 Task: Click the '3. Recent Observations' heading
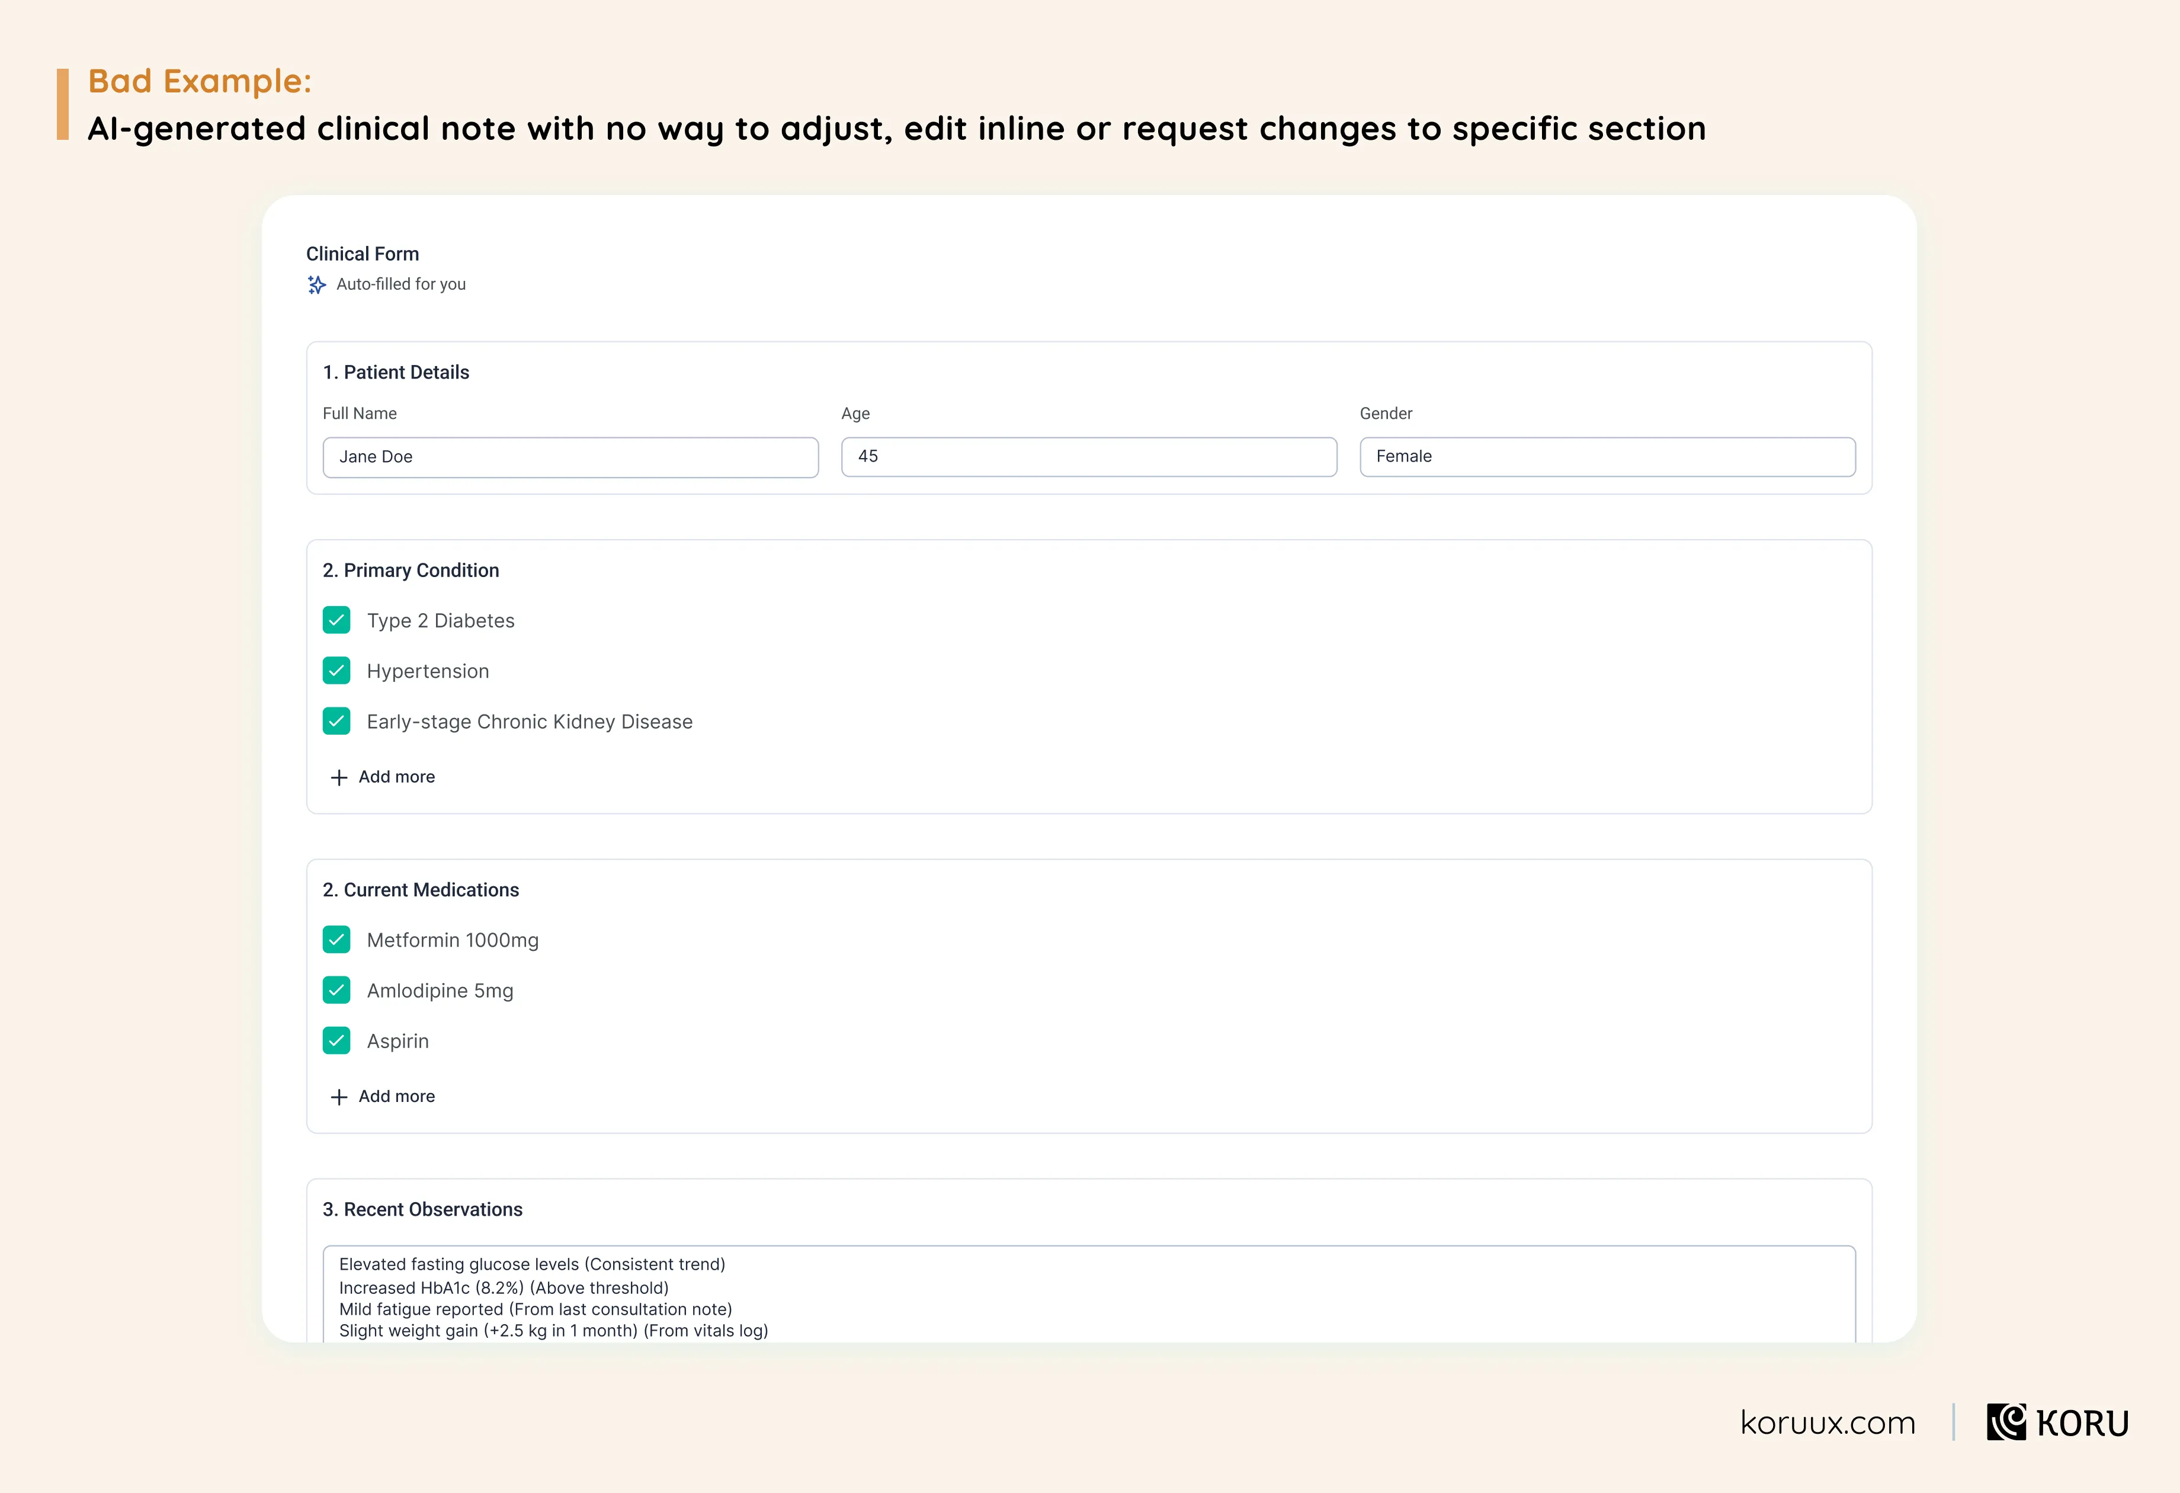point(423,1210)
